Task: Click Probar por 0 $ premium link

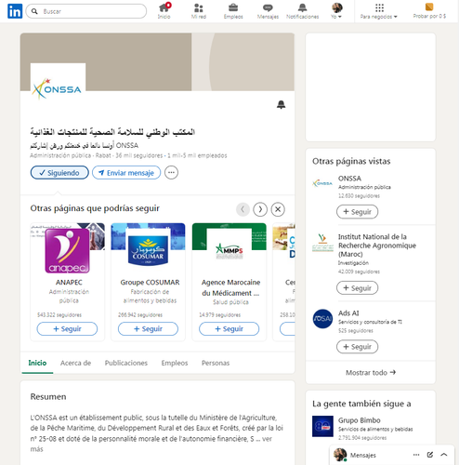Action: (x=429, y=11)
